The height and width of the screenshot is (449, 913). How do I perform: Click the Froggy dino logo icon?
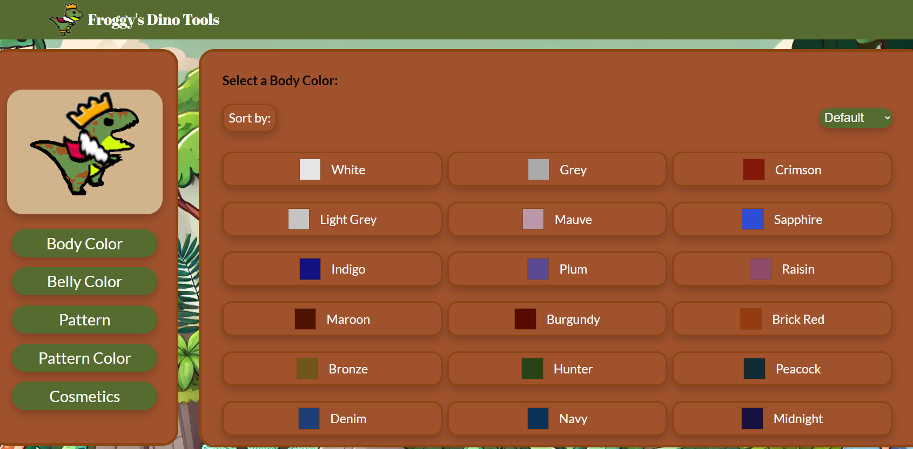(66, 20)
